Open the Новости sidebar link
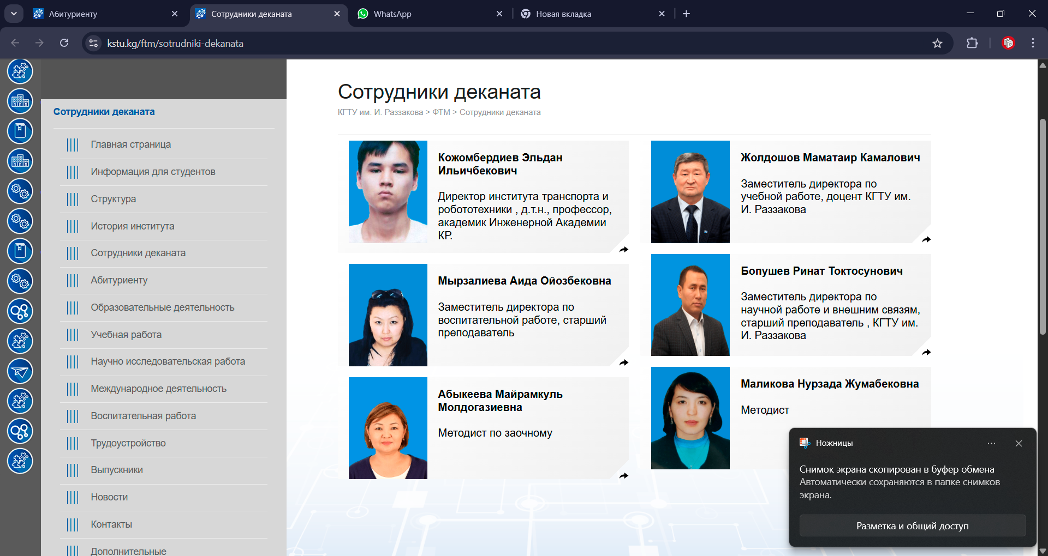This screenshot has height=556, width=1048. point(109,497)
